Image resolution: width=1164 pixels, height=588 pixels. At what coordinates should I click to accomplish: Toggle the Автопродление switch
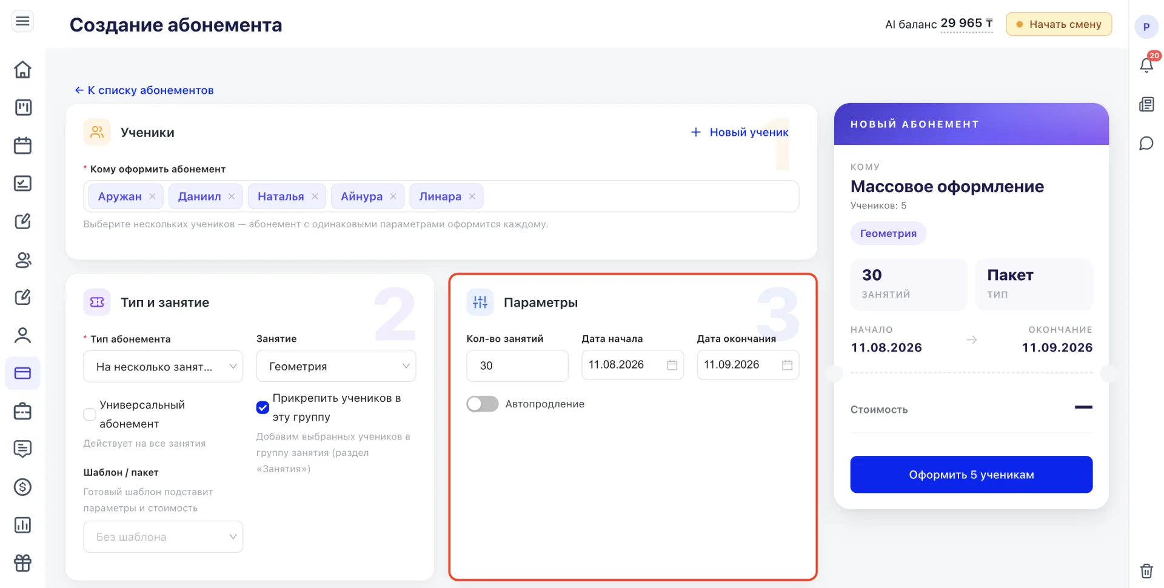(x=483, y=404)
